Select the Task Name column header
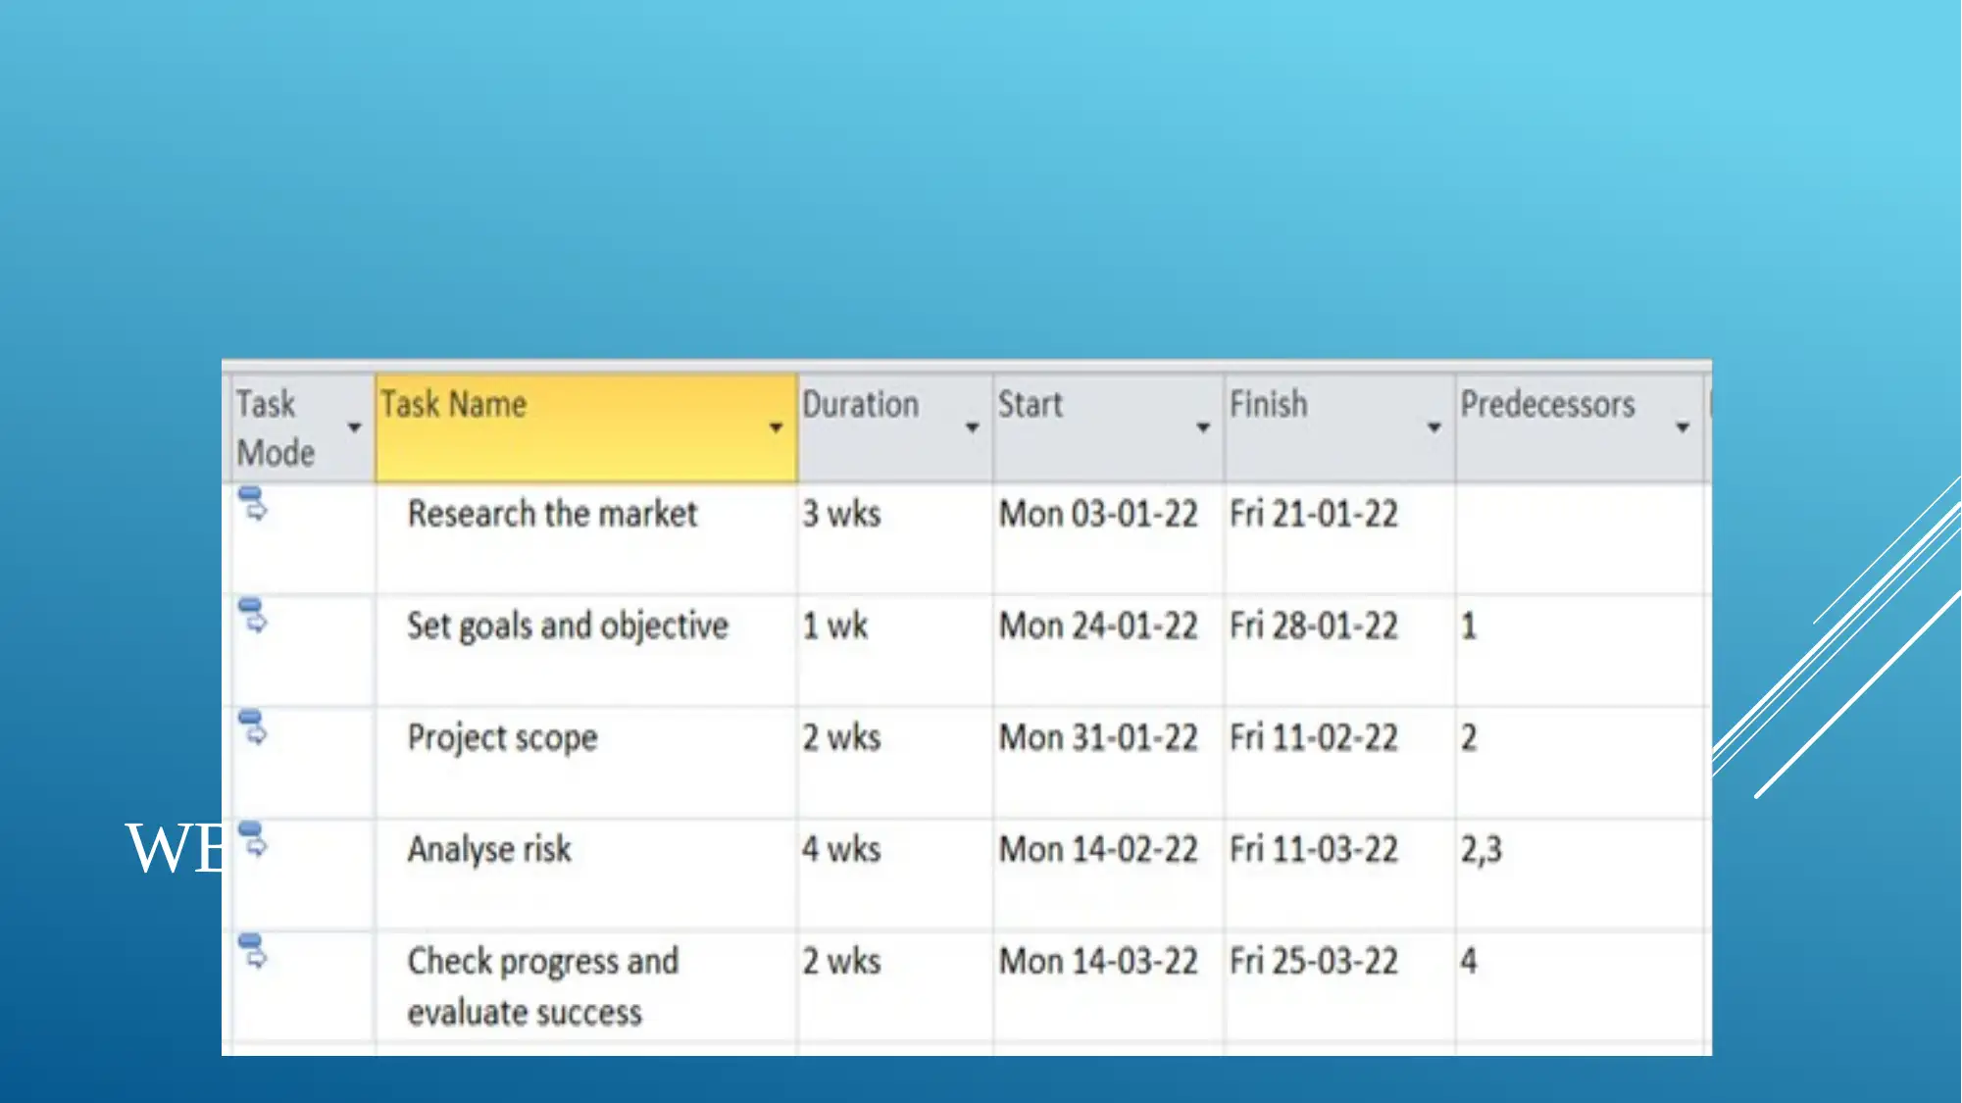The width and height of the screenshot is (1962, 1103). [x=585, y=427]
